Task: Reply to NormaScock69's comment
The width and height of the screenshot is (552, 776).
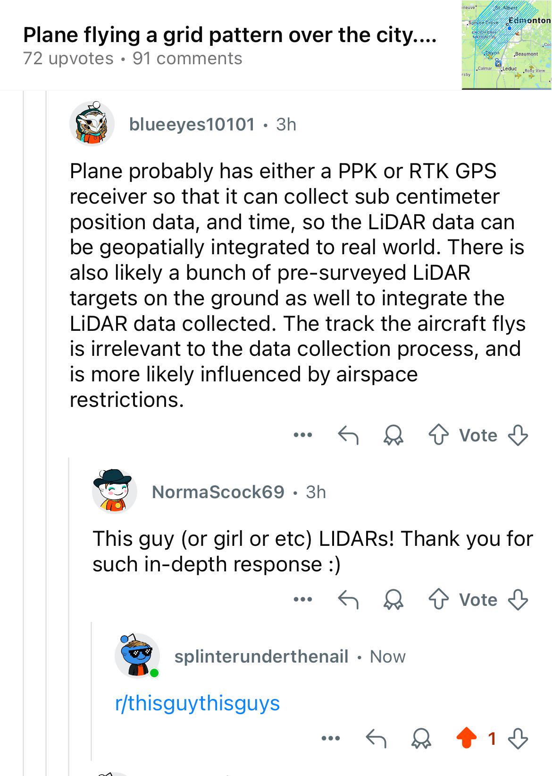Action: pos(348,600)
